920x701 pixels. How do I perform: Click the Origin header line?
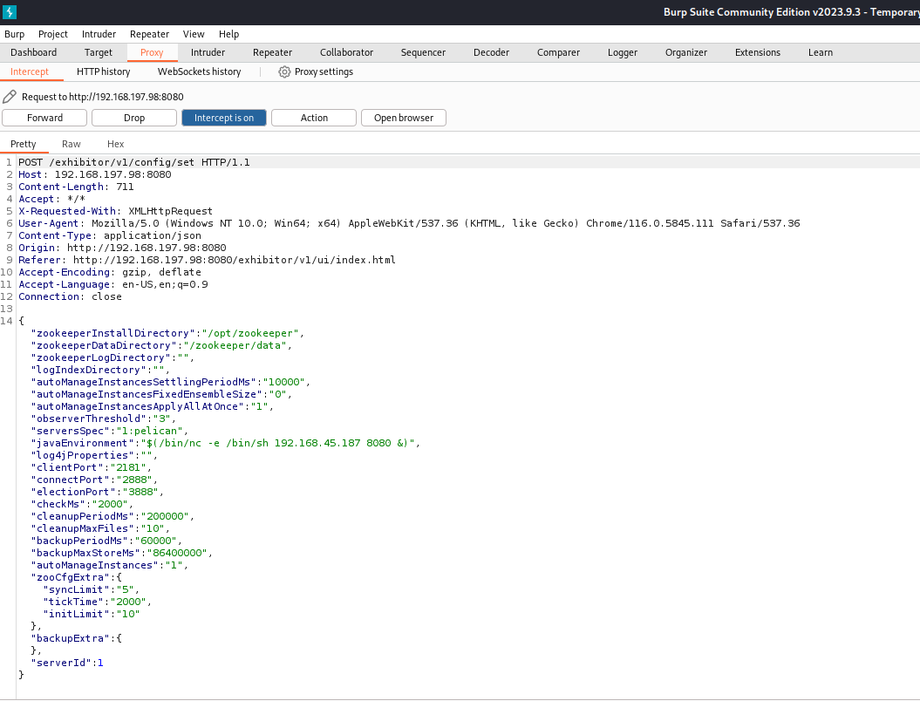click(x=122, y=248)
